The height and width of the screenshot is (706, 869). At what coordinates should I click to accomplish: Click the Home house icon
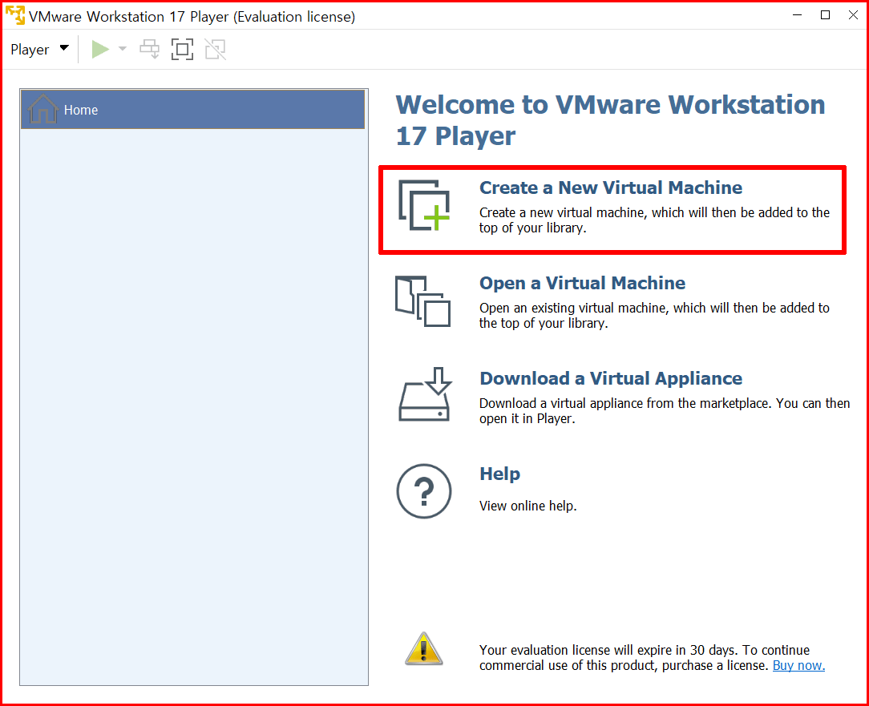(42, 109)
